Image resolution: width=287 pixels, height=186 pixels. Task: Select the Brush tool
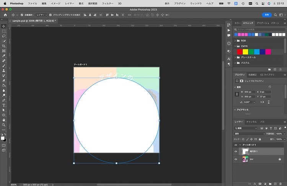coord(4,66)
